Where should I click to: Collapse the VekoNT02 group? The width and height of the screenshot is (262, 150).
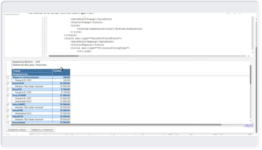tap(8, 116)
